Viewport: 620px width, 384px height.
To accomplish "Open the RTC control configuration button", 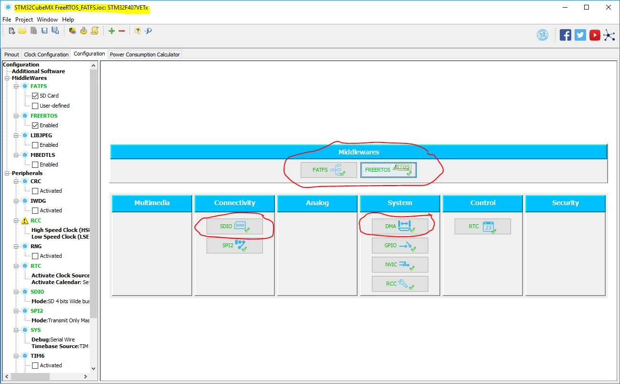I will click(483, 226).
